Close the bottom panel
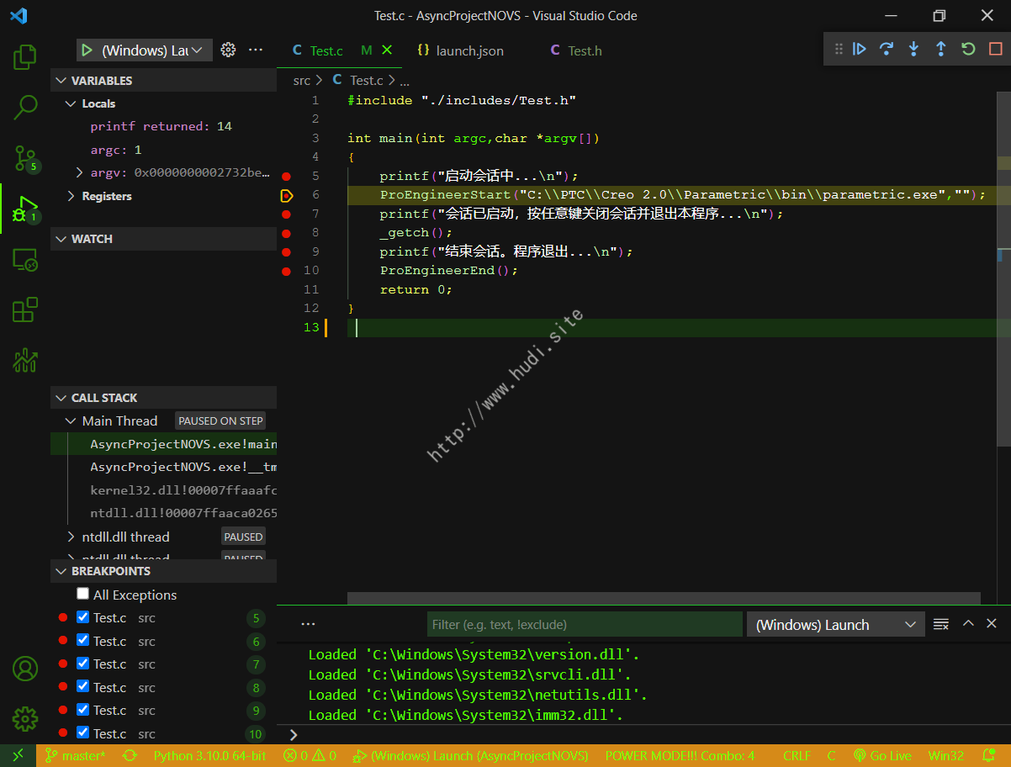1011x767 pixels. pyautogui.click(x=992, y=623)
